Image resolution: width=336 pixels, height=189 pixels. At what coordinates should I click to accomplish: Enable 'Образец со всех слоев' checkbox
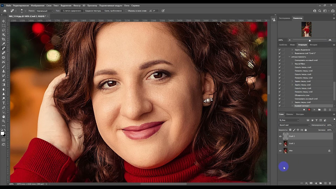(126, 11)
